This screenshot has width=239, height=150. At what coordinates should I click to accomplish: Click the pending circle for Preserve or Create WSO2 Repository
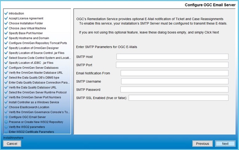tap(6, 122)
